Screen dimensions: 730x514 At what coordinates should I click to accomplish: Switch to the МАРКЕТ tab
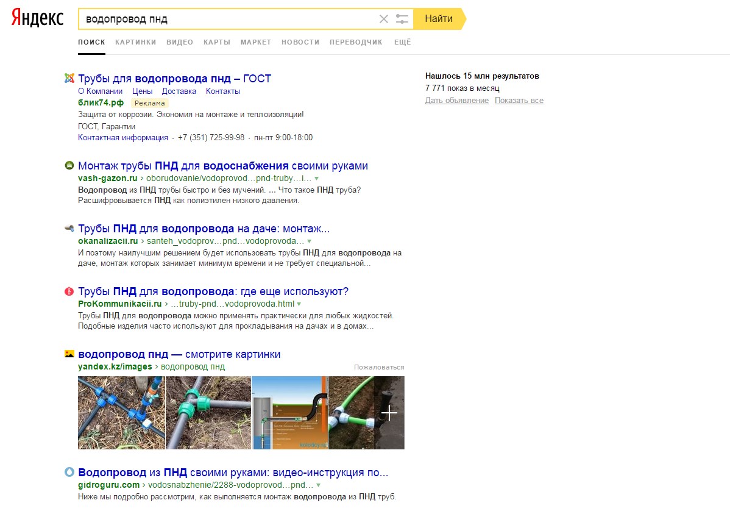[x=255, y=42]
